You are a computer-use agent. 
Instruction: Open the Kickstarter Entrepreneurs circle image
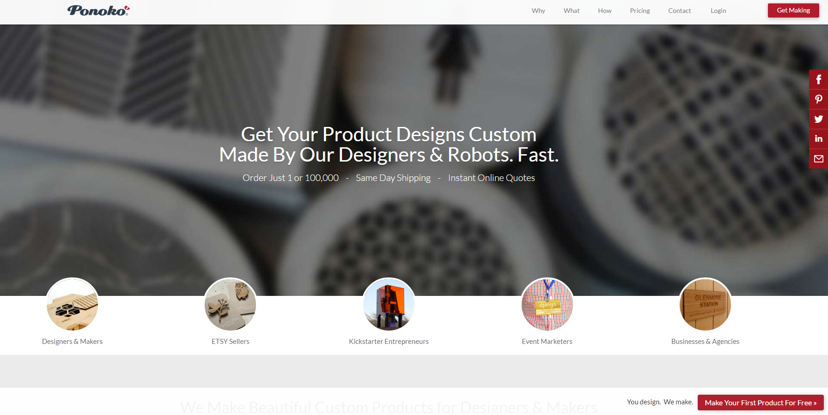click(x=389, y=304)
